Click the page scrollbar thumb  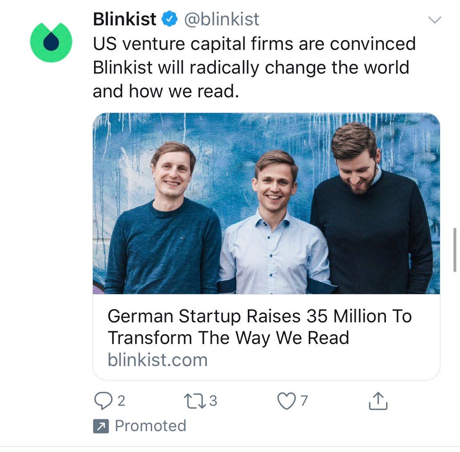click(455, 250)
